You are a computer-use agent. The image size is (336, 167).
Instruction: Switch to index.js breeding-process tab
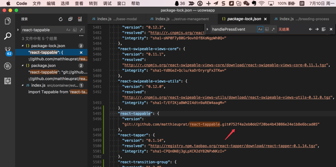(x=303, y=19)
